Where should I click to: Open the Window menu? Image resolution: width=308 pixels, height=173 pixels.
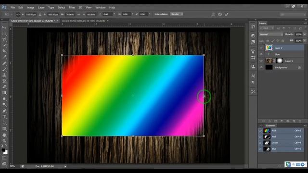[101, 8]
